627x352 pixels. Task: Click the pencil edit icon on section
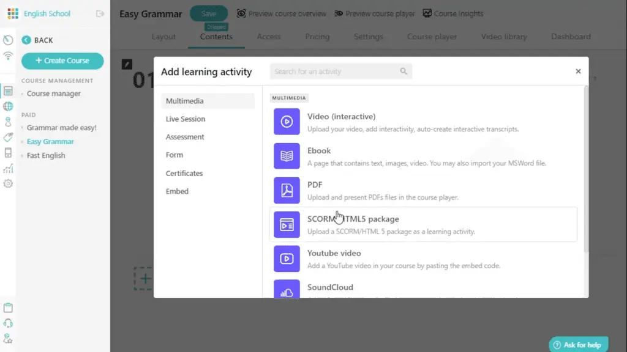(x=127, y=64)
